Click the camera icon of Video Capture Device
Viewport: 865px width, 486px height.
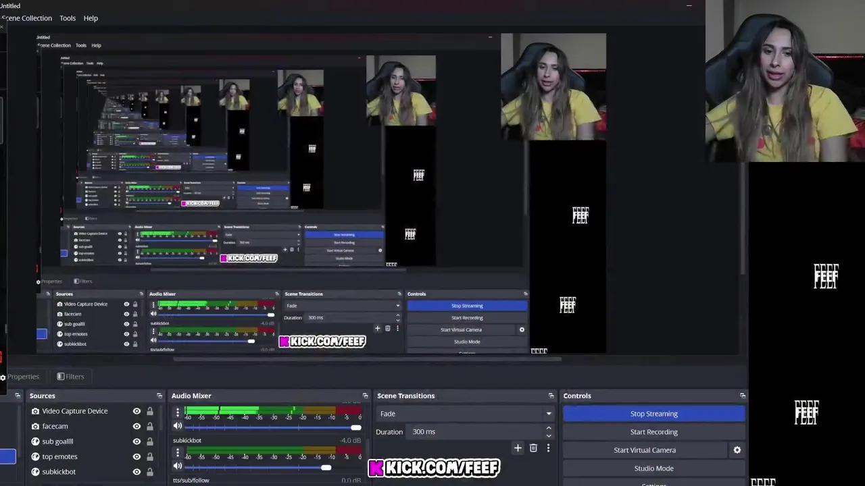tap(35, 411)
